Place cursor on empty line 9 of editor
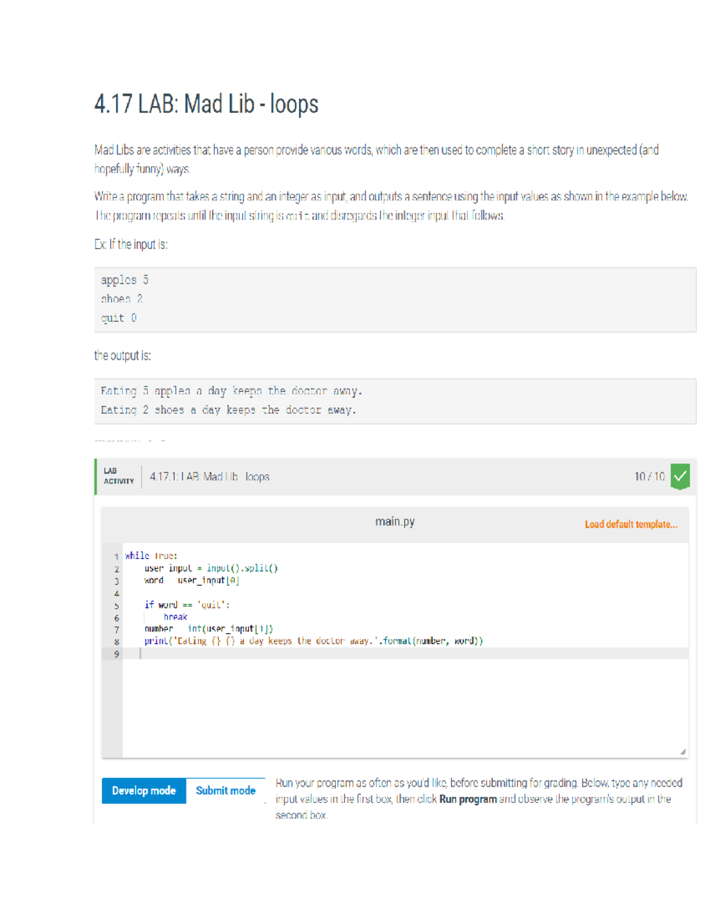The height and width of the screenshot is (919, 710). pos(355,653)
